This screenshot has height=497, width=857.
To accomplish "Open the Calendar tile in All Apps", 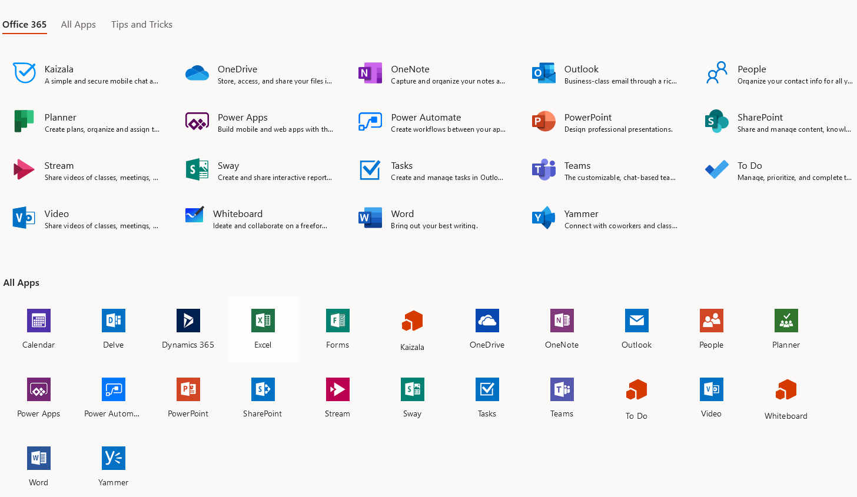I will 39,329.
